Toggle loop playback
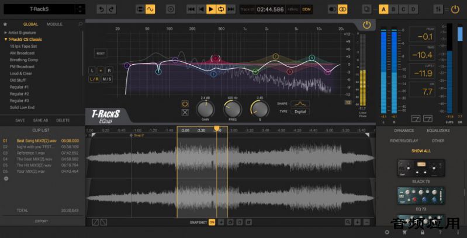 [221, 9]
